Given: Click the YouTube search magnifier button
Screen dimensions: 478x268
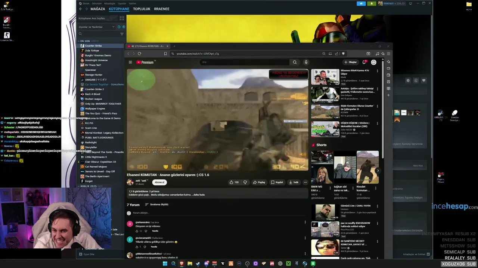Looking at the screenshot, I should (x=295, y=62).
